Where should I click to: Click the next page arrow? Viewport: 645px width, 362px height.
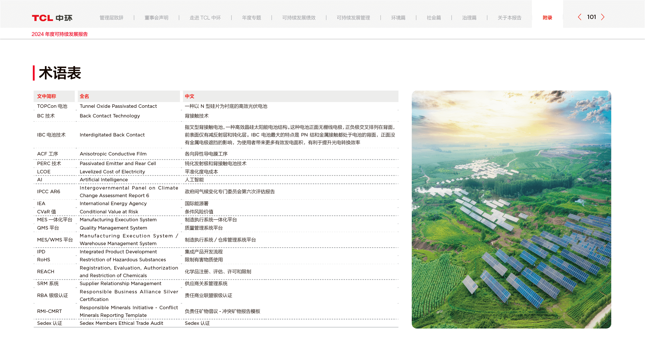pyautogui.click(x=603, y=17)
